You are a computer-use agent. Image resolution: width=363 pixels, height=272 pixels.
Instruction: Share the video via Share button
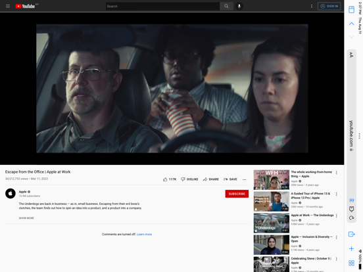[210, 179]
